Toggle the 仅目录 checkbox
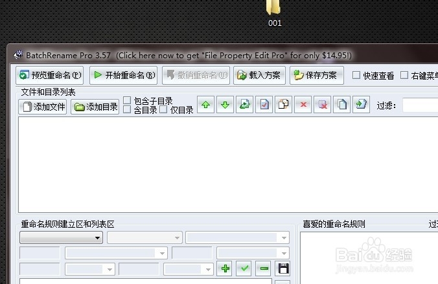The width and height of the screenshot is (438, 284). tap(163, 109)
